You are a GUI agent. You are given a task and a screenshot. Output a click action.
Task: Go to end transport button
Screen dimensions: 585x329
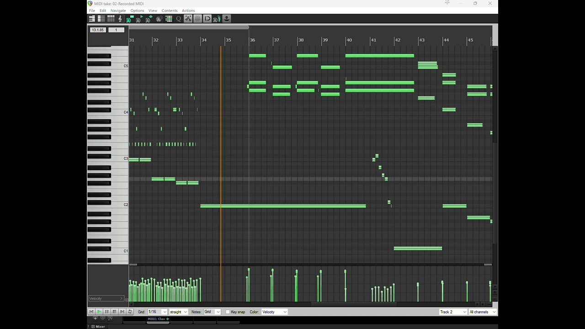point(122,312)
